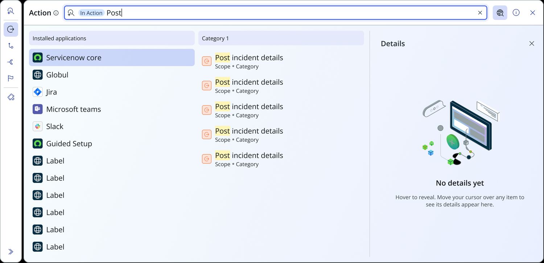Click the 'In Action' filter chip
Viewport: 544px width, 263px height.
[91, 13]
